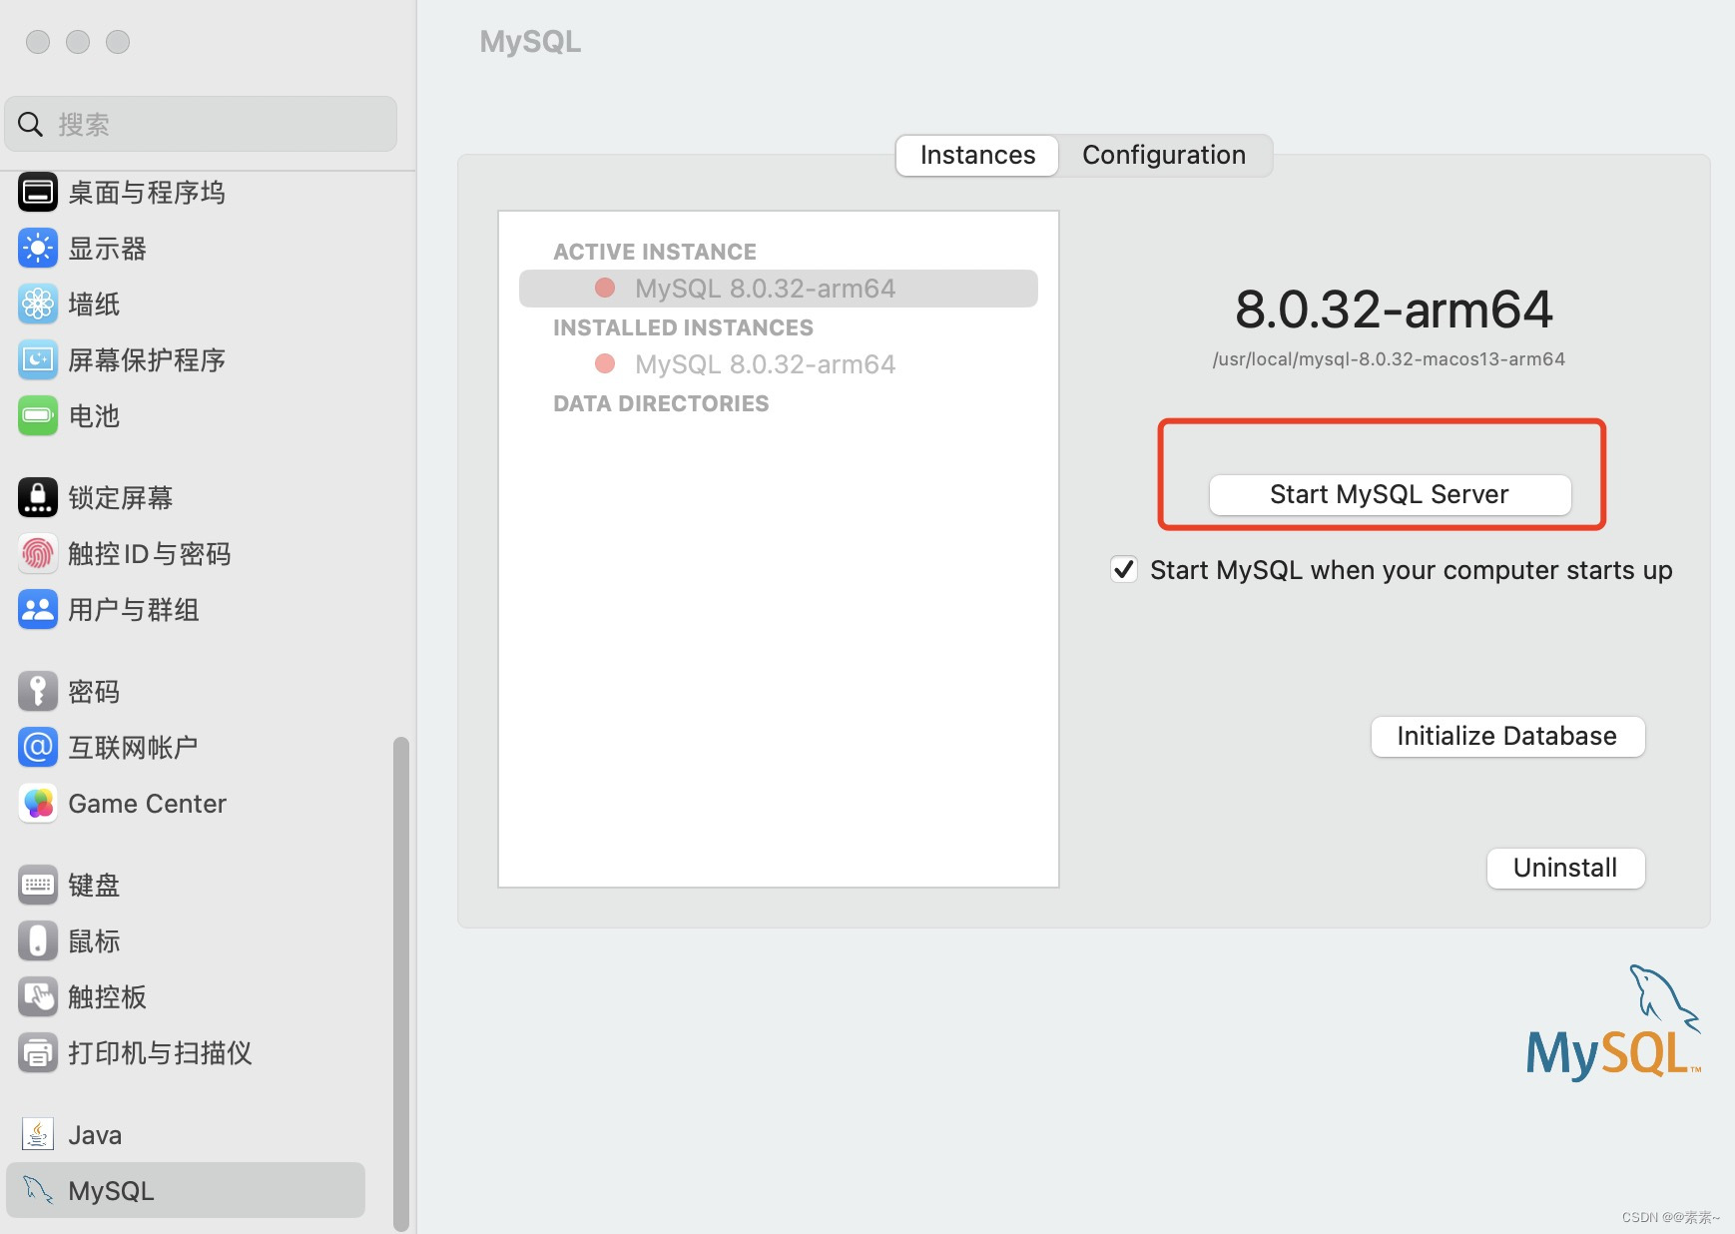Click the 电池 label in sidebar
Viewport: 1735px width, 1234px height.
point(94,416)
